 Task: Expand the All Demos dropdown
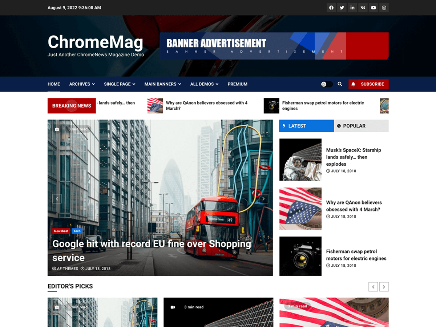(x=204, y=84)
